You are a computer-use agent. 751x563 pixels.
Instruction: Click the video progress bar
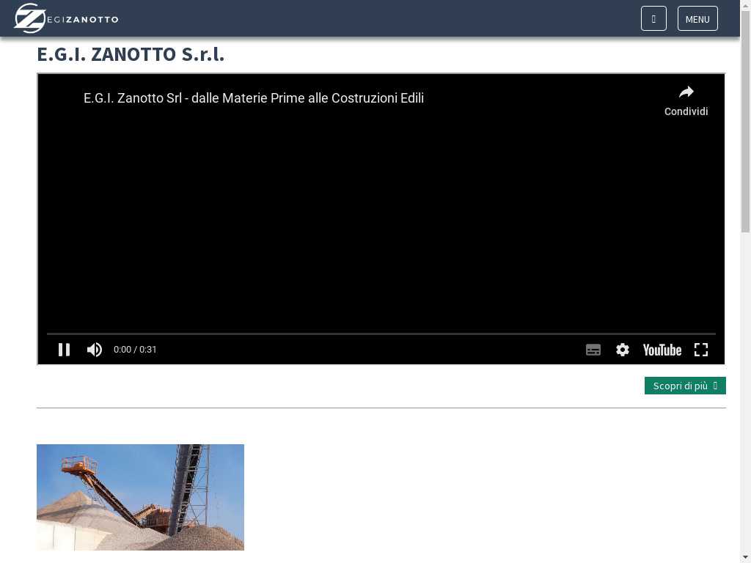point(381,334)
